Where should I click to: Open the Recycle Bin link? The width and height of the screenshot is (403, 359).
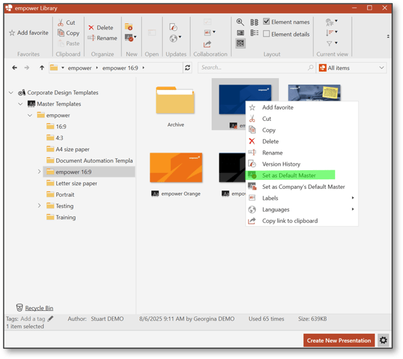click(x=39, y=308)
